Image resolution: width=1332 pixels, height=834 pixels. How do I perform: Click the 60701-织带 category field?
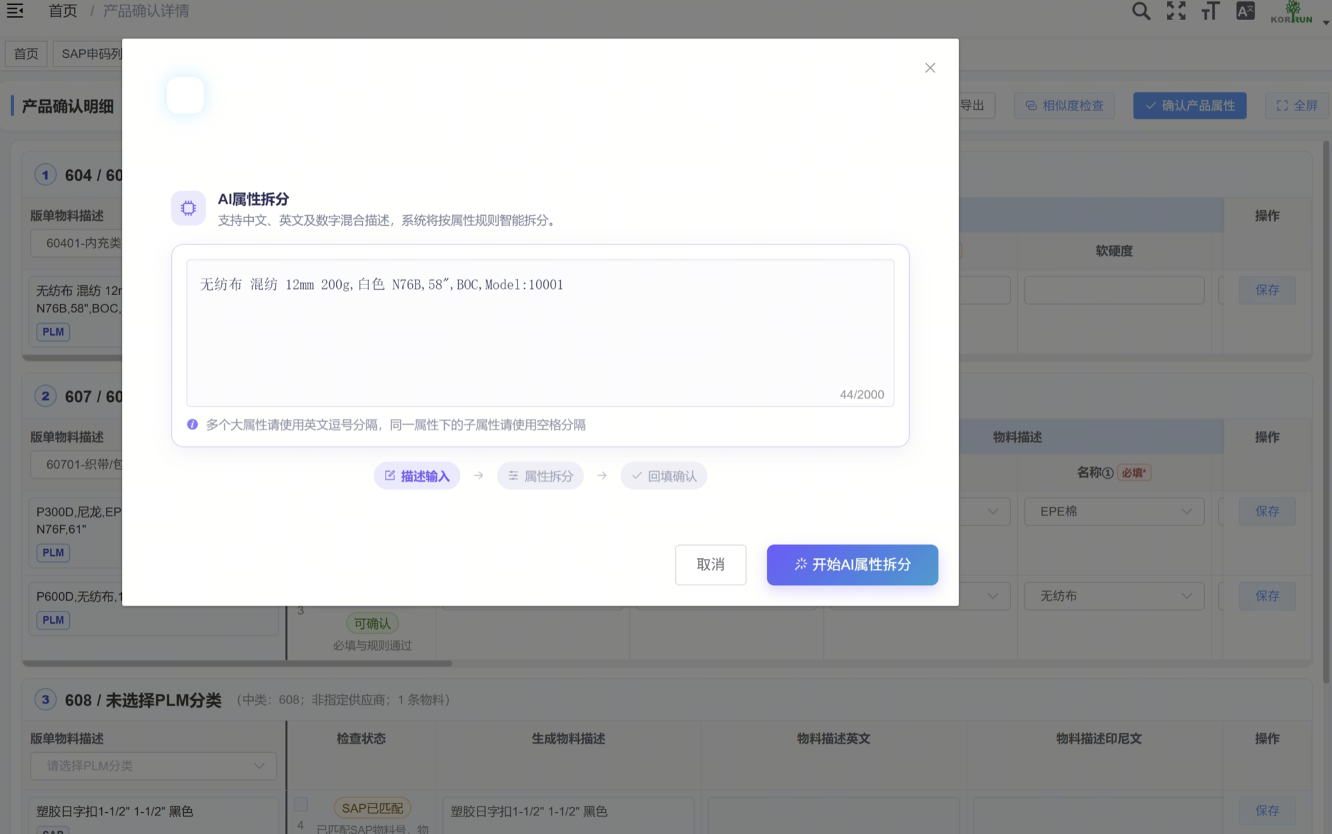(x=76, y=464)
